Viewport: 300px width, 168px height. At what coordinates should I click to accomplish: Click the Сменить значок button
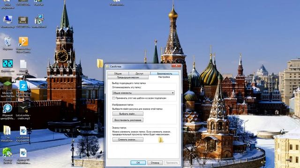128,140
